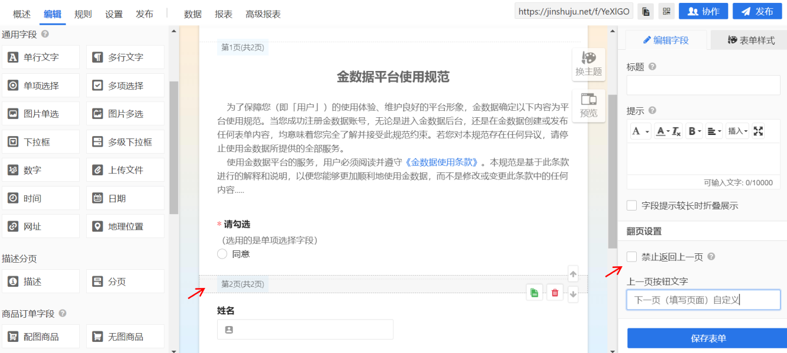
Task: Click the blue 协作 button
Action: coord(704,12)
